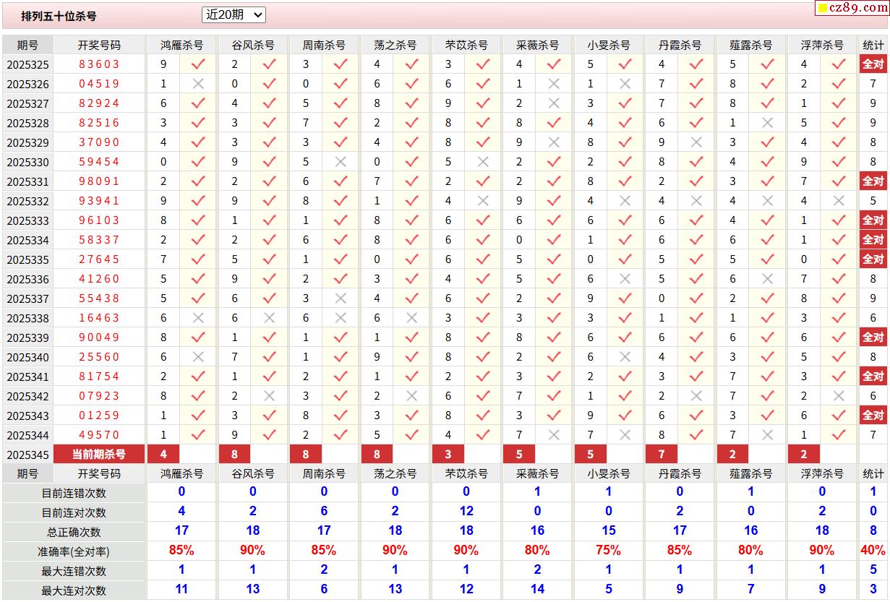Click the top 期号 column header
The image size is (890, 602).
click(27, 45)
